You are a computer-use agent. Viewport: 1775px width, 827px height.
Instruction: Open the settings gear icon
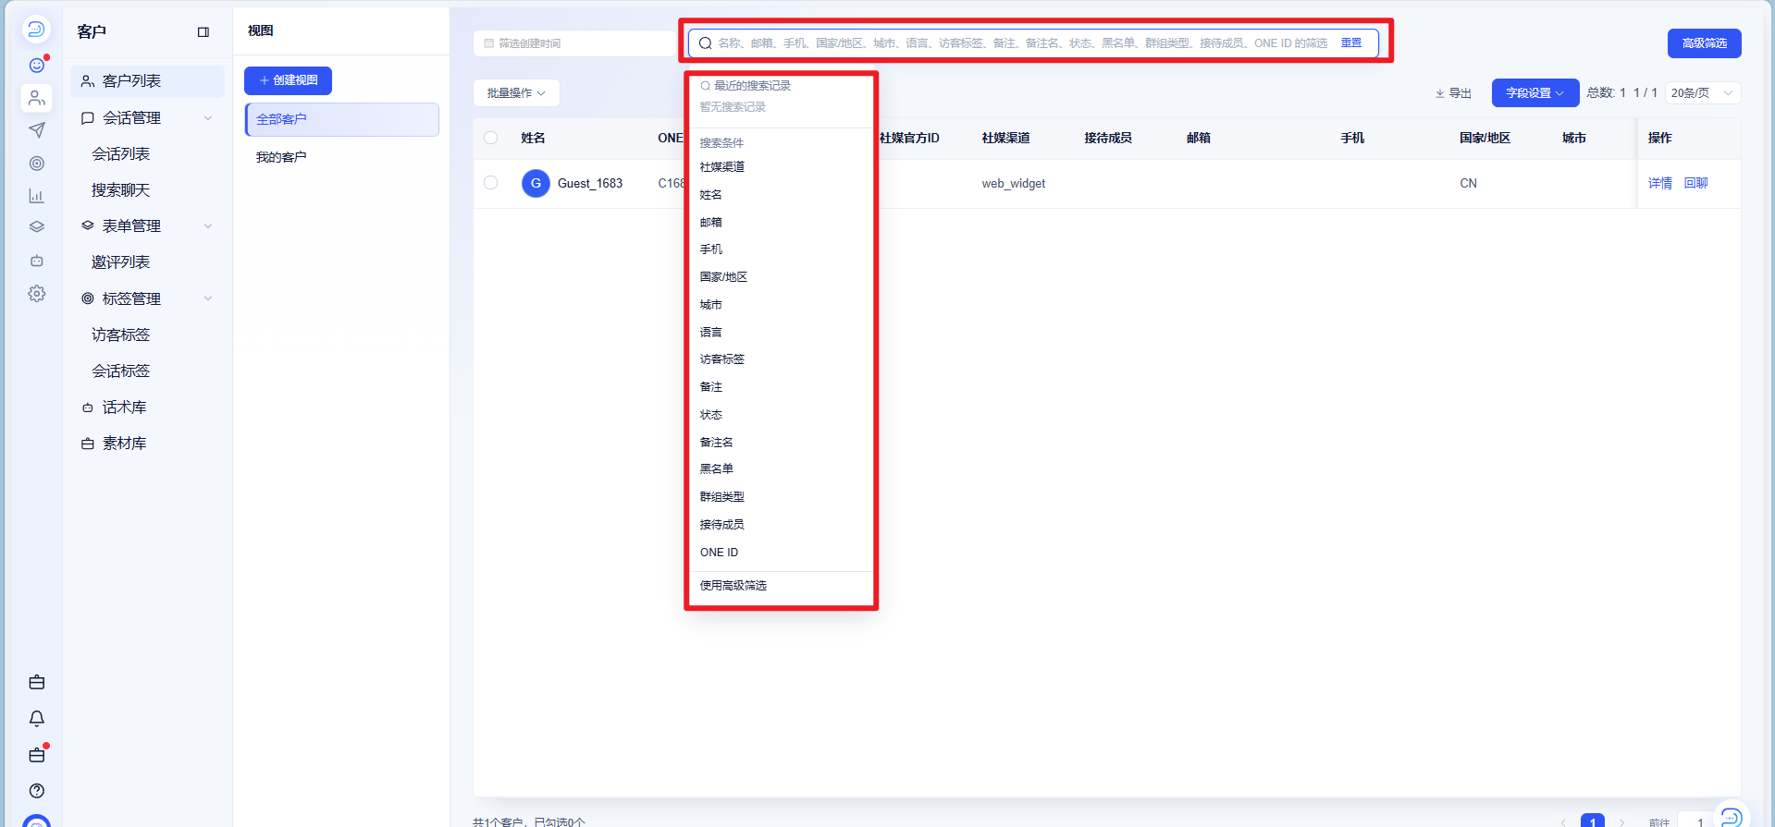coord(37,294)
